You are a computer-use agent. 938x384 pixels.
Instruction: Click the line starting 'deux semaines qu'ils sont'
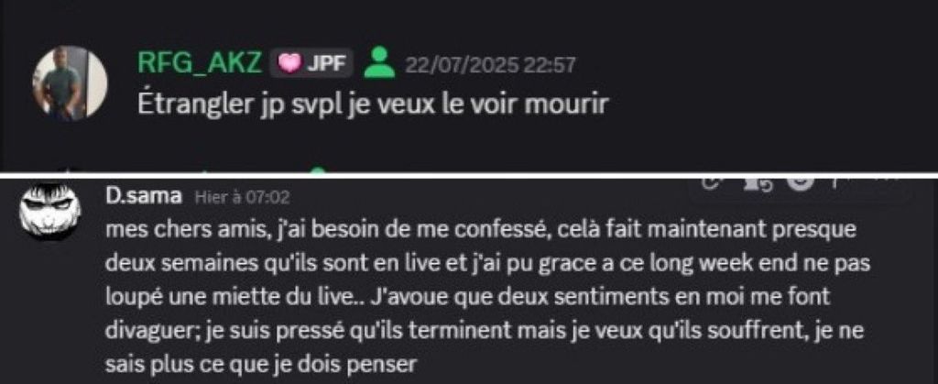485,264
